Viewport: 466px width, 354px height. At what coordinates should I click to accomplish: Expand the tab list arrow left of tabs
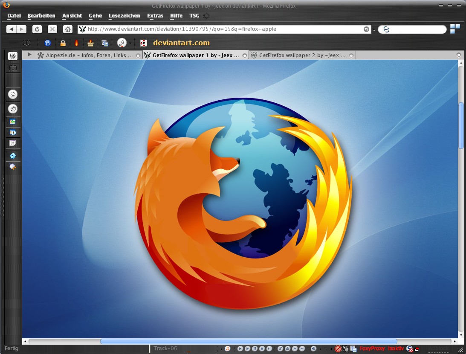tap(29, 55)
